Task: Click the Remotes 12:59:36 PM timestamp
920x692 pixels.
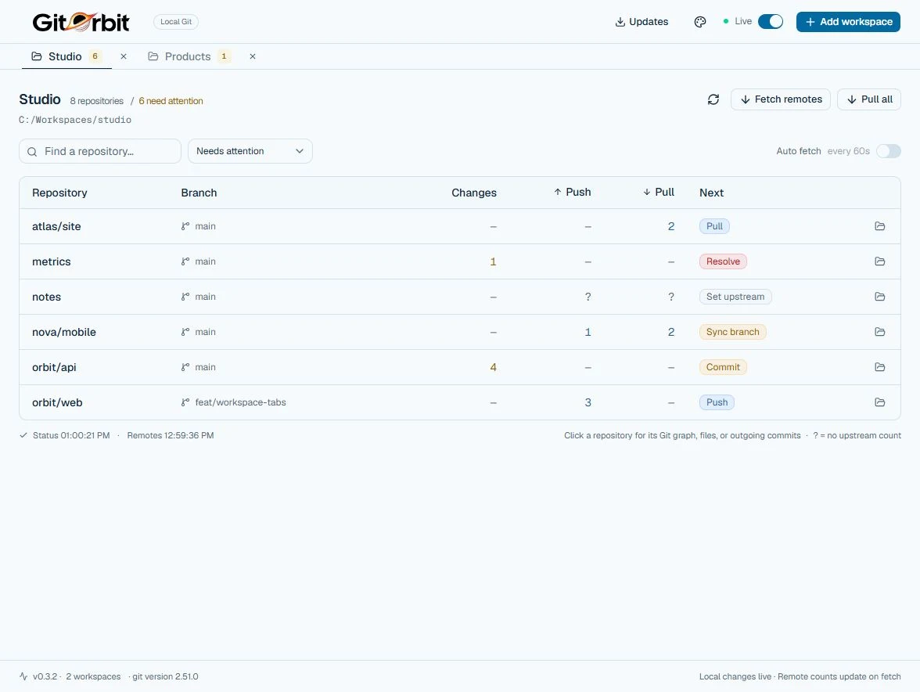Action: [171, 435]
